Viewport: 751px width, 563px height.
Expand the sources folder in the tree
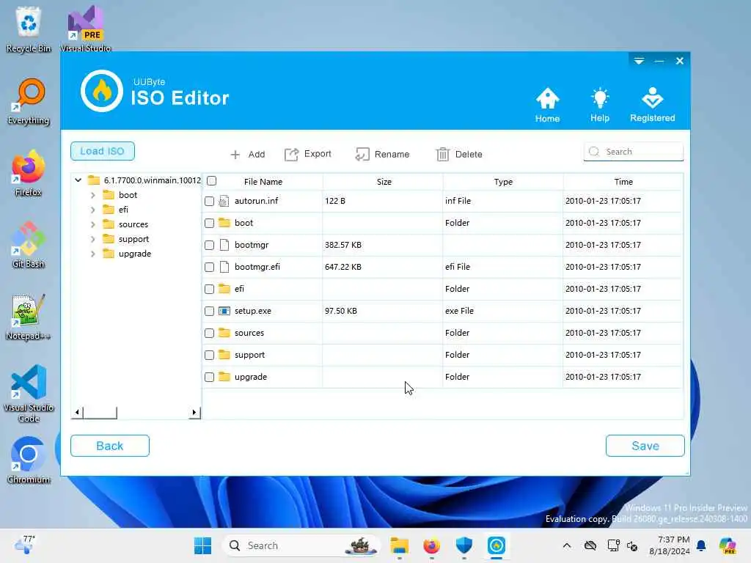point(93,224)
